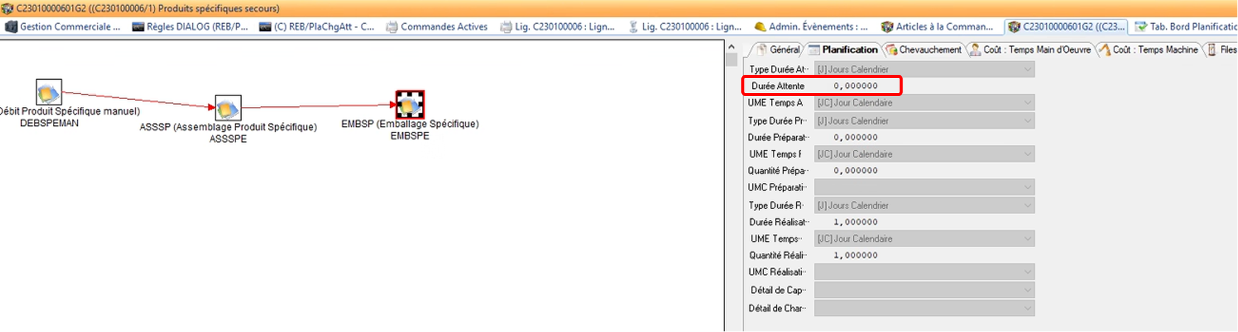The image size is (1238, 332).
Task: Open the Détail de Capacité dropdown
Action: tap(1027, 290)
